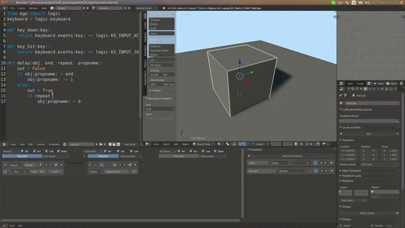Expand the Delta Transform panel

[351, 170]
